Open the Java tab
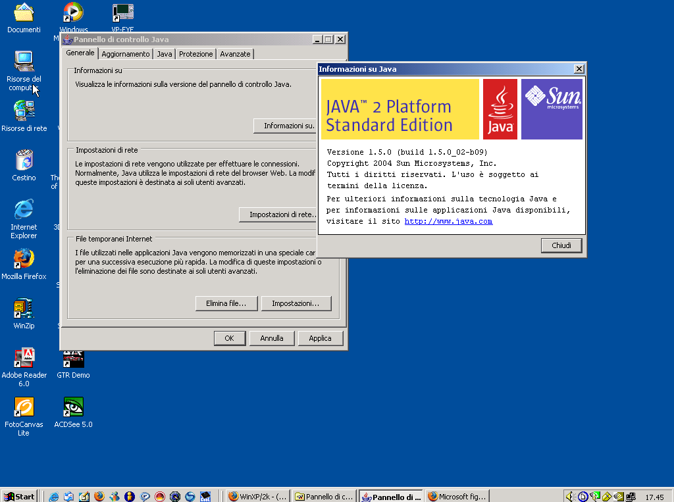 point(164,54)
